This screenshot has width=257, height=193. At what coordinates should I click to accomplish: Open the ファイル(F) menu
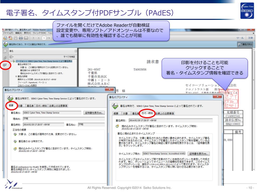(x=8, y=33)
